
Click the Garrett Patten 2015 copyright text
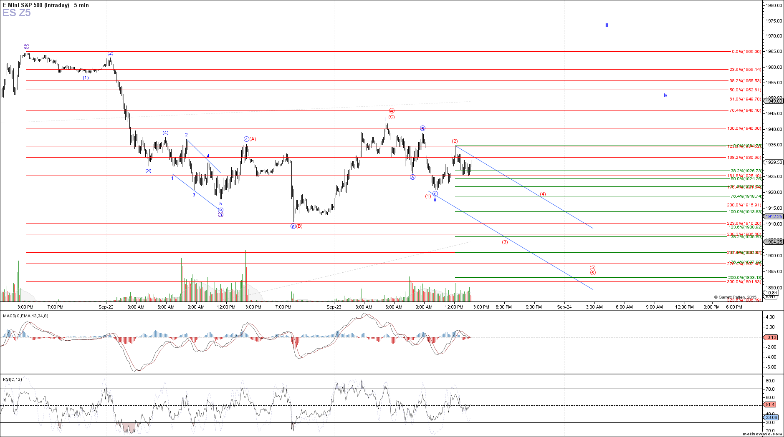(735, 297)
